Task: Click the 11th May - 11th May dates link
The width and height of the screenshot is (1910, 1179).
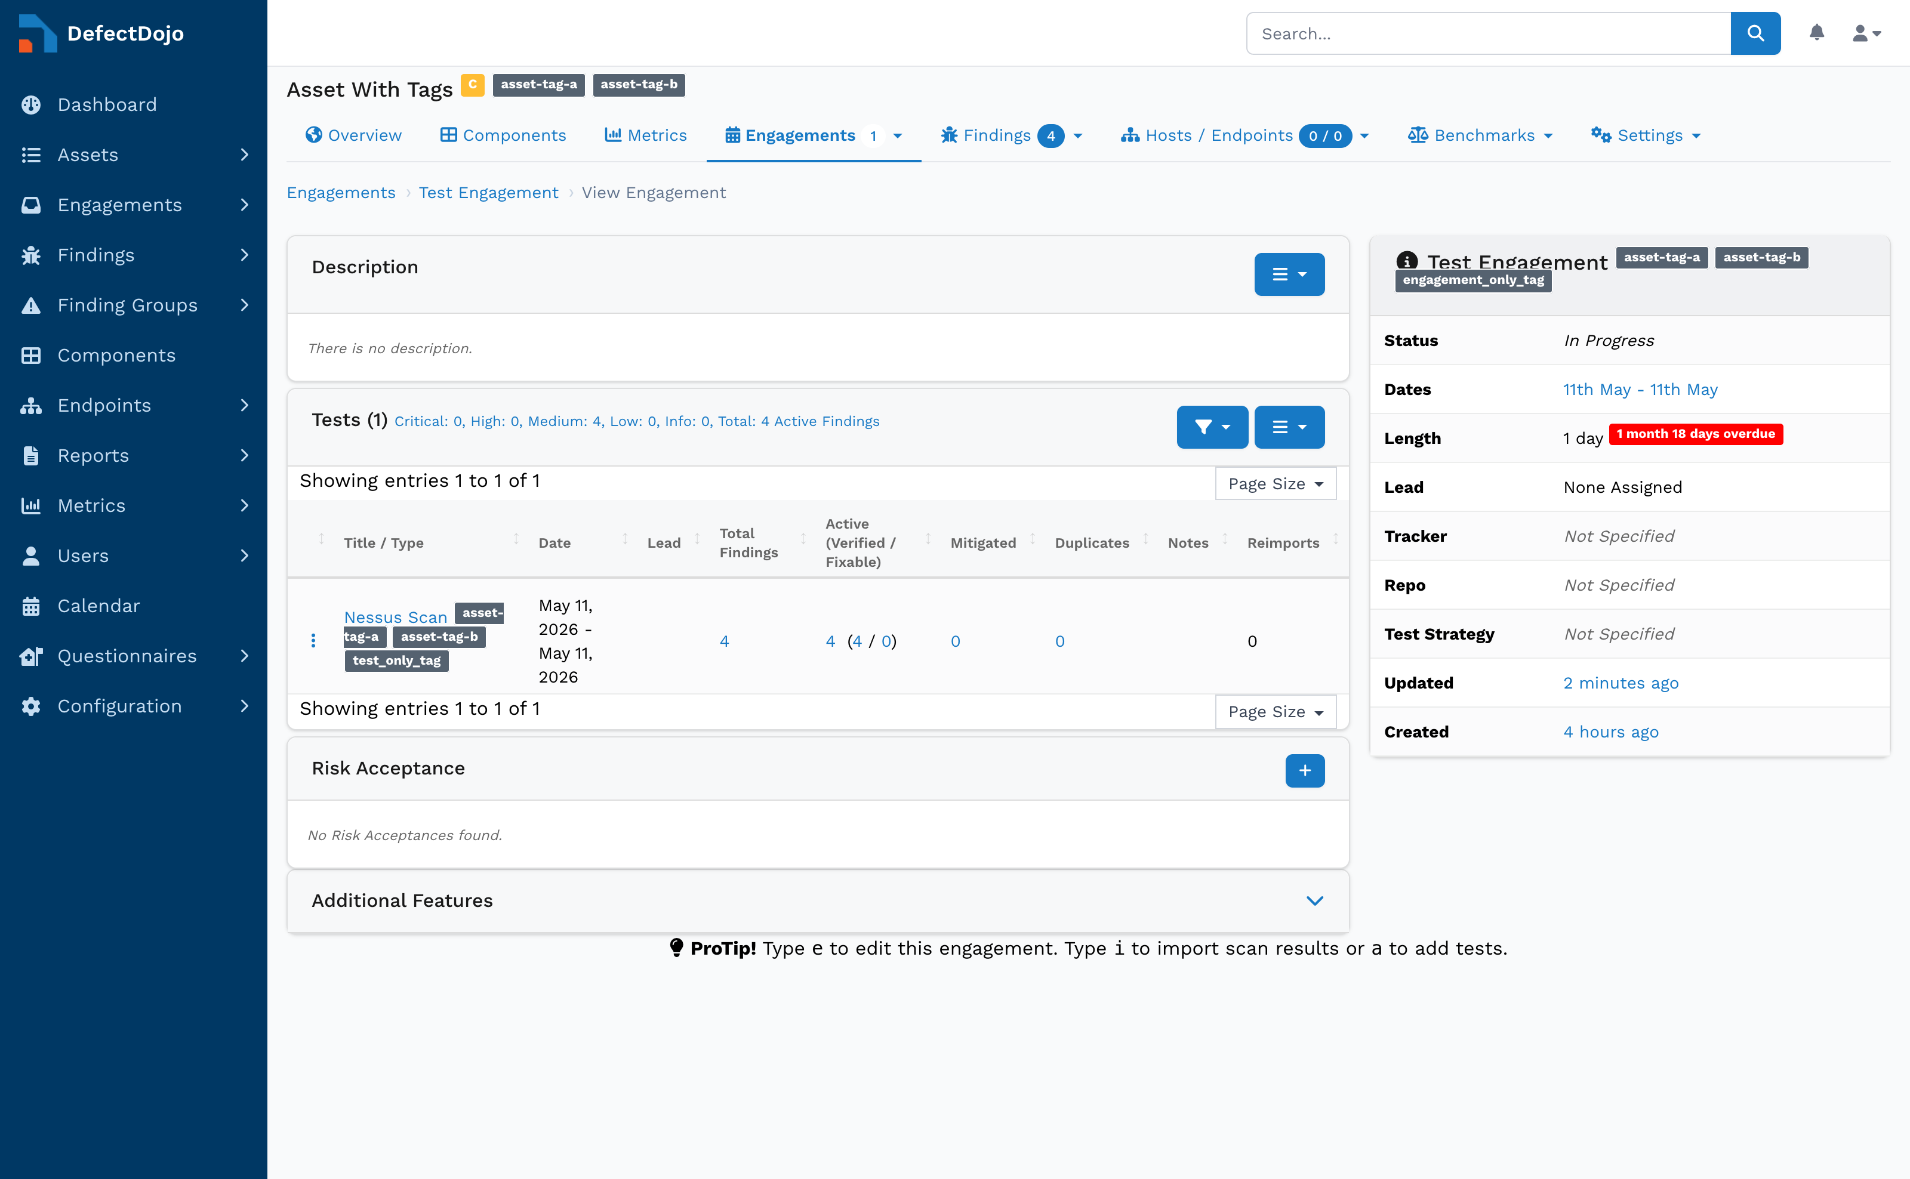Action: click(x=1640, y=389)
